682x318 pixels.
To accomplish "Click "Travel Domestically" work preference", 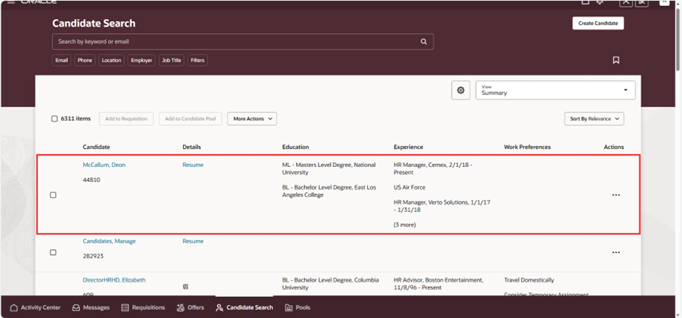I will (529, 280).
